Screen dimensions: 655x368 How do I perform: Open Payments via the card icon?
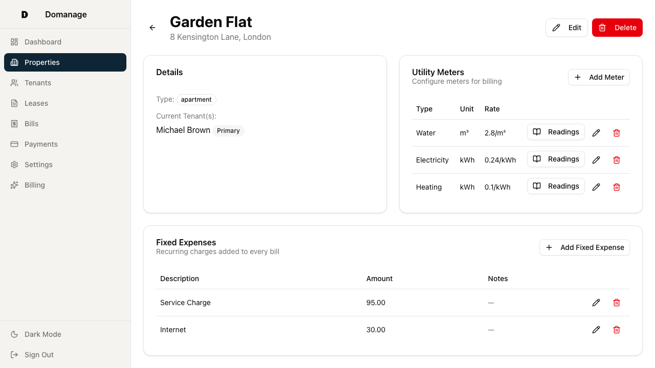(14, 144)
